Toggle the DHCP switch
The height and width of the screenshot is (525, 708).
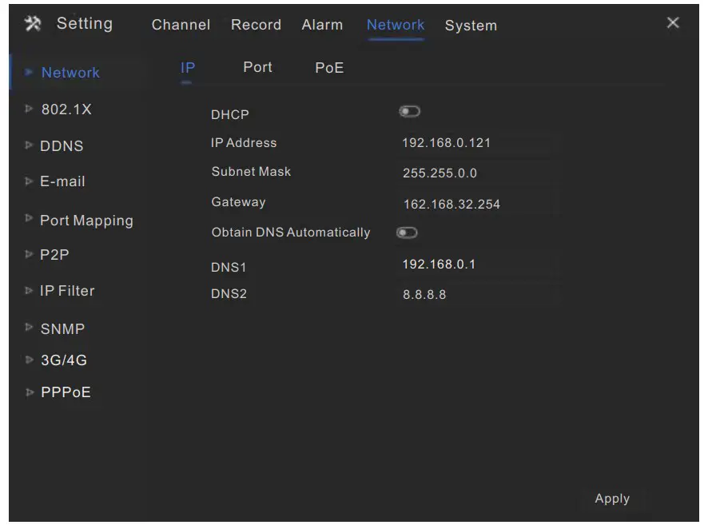pyautogui.click(x=409, y=112)
